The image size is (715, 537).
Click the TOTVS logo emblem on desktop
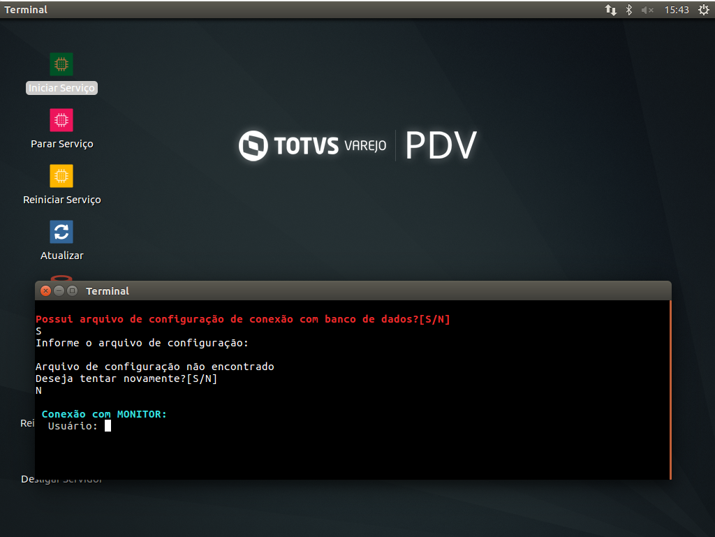click(x=253, y=146)
